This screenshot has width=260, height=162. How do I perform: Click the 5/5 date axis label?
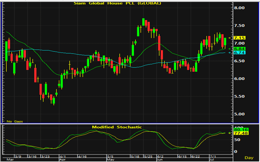(110, 156)
